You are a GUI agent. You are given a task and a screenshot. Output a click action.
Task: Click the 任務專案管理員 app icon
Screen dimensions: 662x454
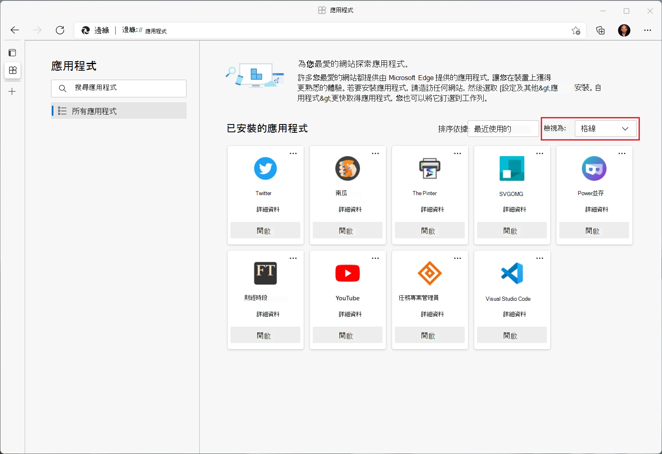[x=430, y=273]
